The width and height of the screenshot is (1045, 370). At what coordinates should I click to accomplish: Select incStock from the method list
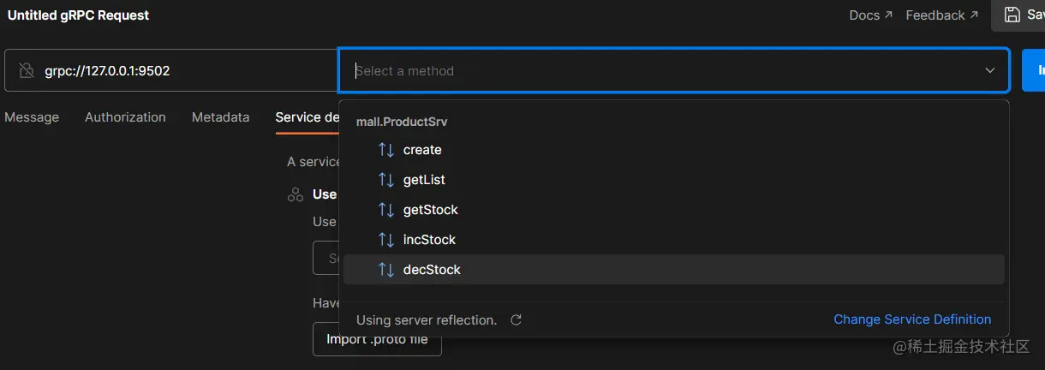tap(429, 240)
